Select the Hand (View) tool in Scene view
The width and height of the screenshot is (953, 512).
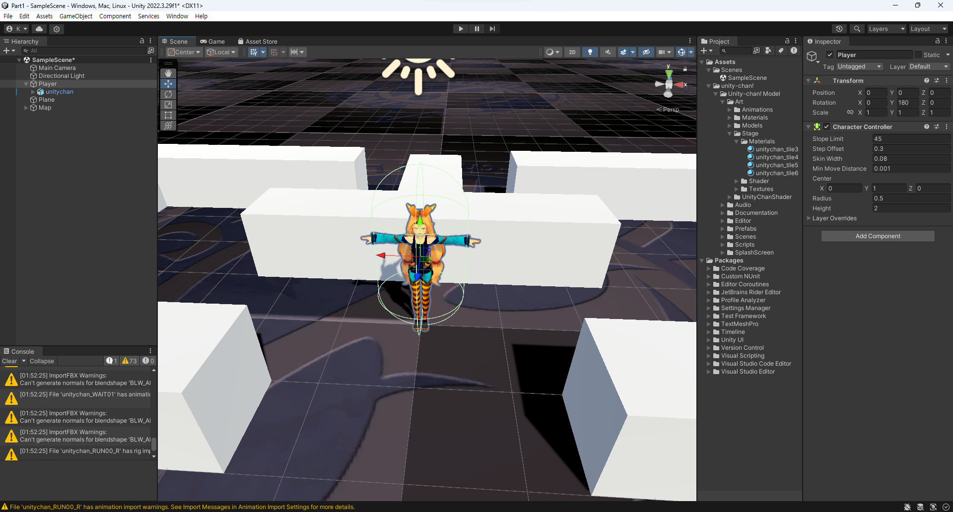tap(168, 73)
